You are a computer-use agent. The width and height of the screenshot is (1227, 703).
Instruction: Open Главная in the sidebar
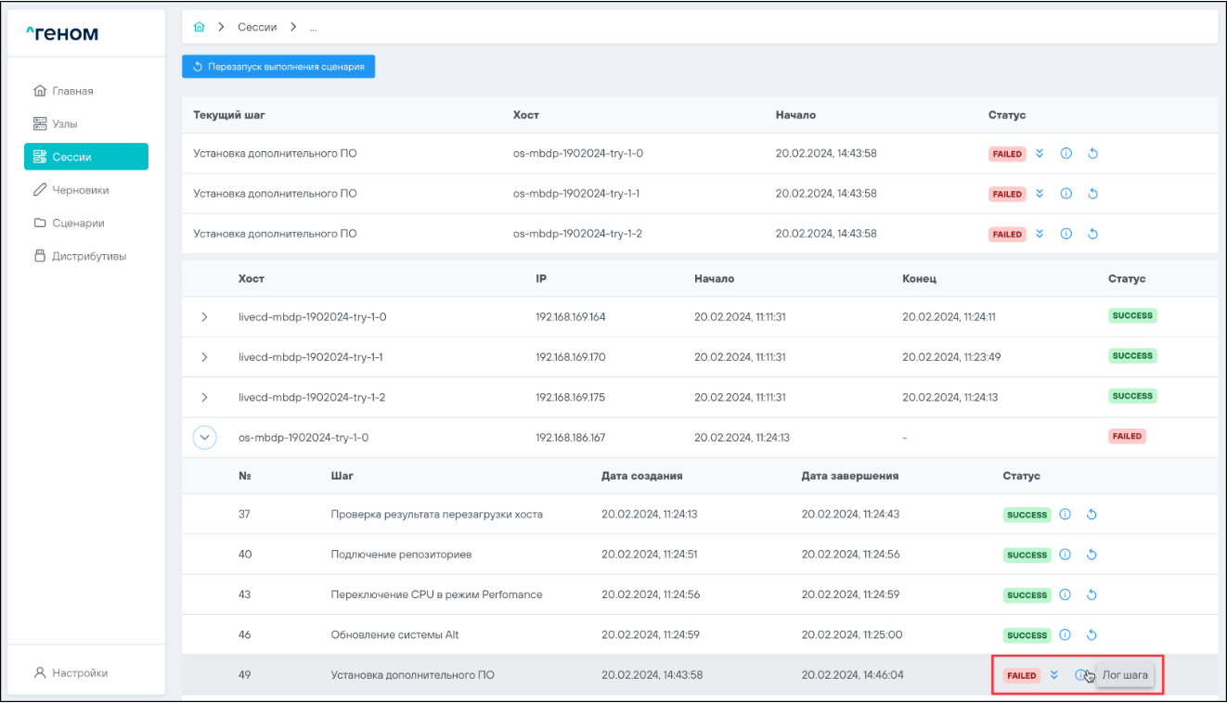[x=72, y=91]
